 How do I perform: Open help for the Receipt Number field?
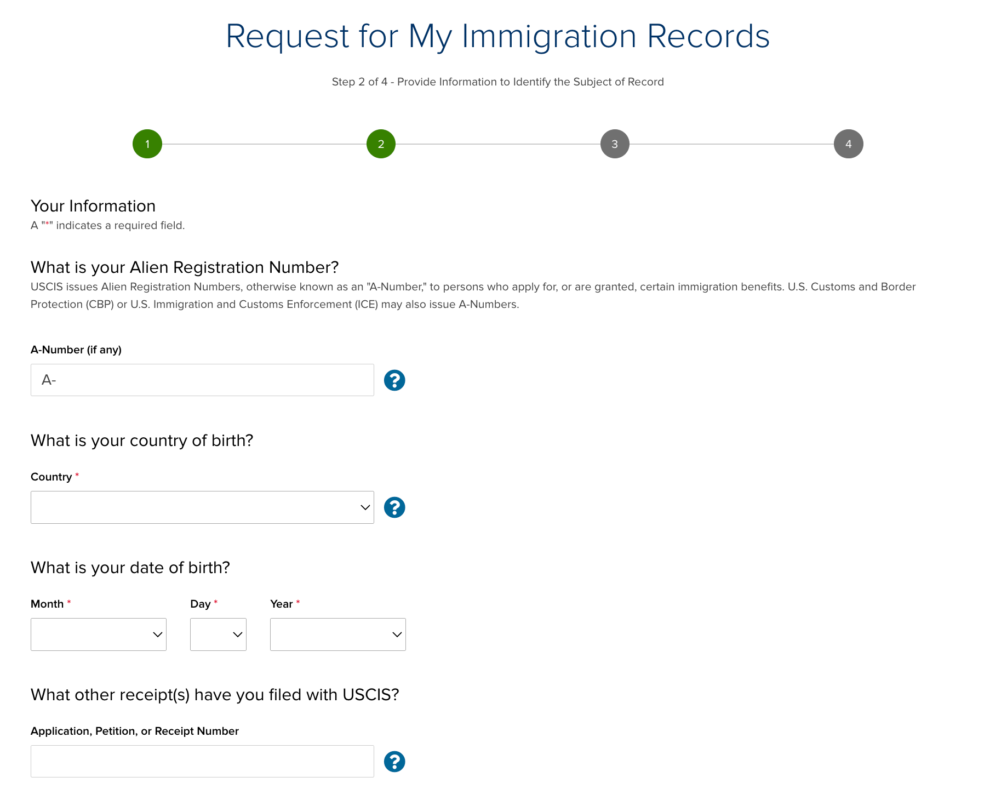point(394,762)
